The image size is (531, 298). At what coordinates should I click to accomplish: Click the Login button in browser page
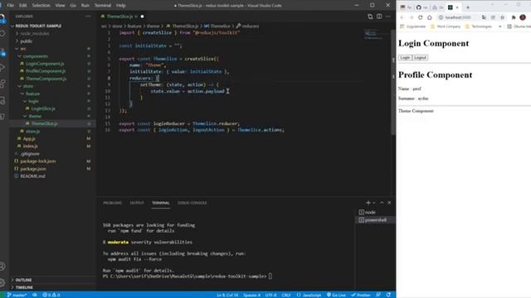coord(405,57)
